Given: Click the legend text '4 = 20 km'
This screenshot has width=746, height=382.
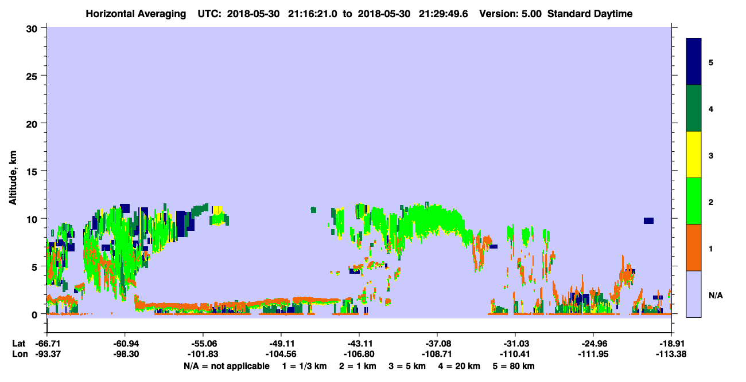Looking at the screenshot, I should [459, 366].
